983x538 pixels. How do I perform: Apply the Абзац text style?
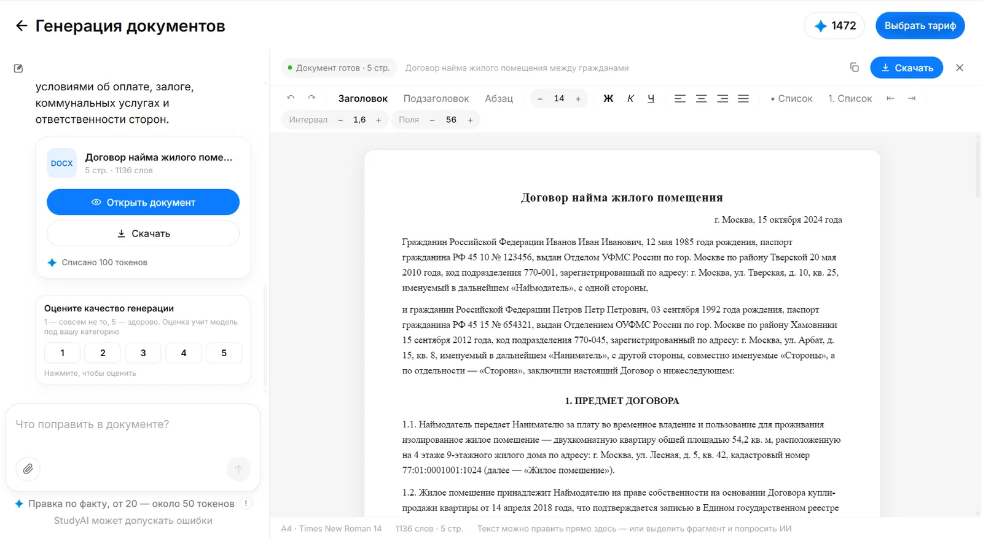pyautogui.click(x=499, y=98)
